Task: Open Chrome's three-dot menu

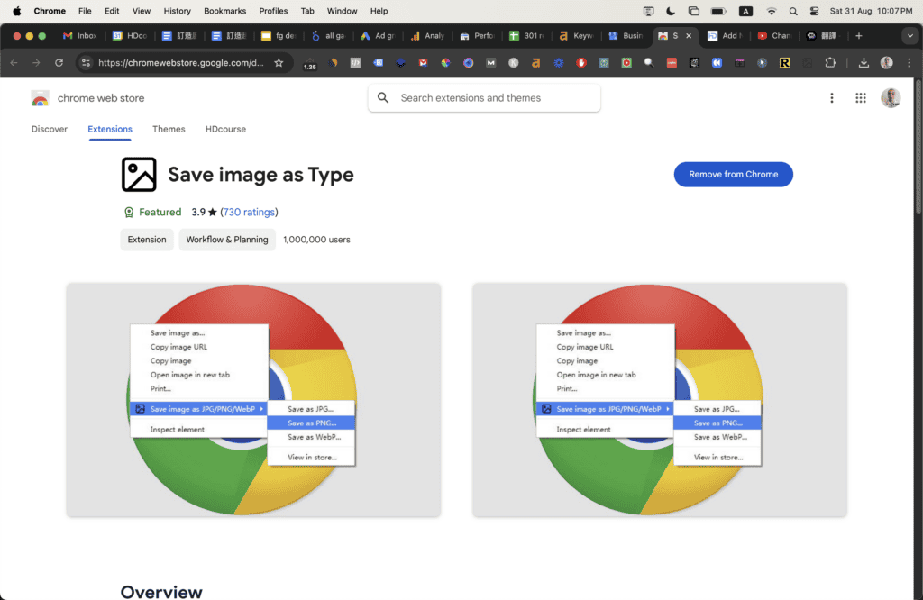Action: [909, 63]
